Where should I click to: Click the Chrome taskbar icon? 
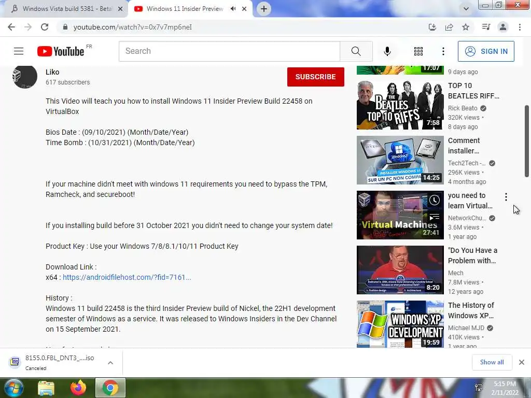[x=110, y=388]
